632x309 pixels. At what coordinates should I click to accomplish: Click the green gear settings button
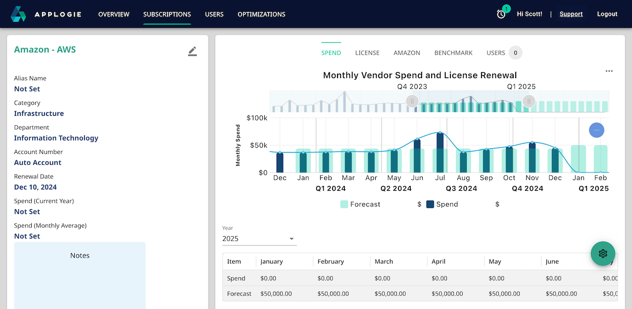[603, 254]
